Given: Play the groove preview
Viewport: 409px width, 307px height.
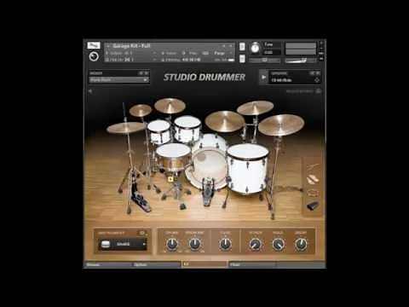Looking at the screenshot, I should coord(263,77).
